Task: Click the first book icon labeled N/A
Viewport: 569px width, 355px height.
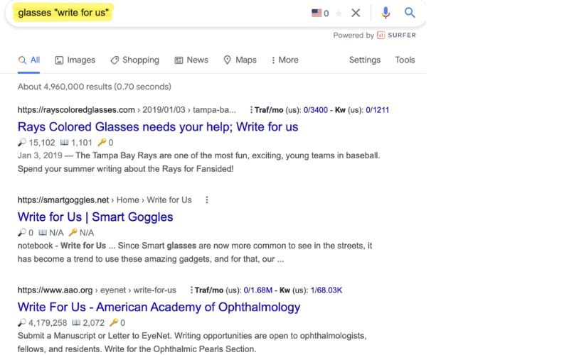Action: pos(43,233)
